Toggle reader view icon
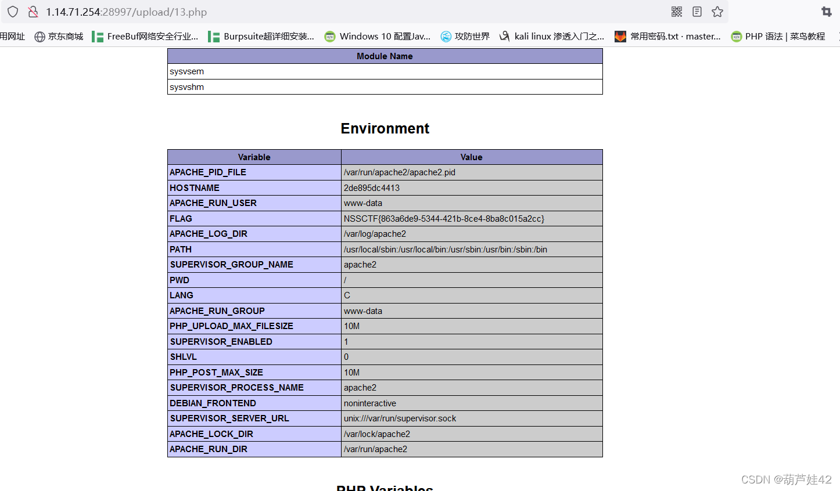Image resolution: width=840 pixels, height=491 pixels. (x=697, y=12)
